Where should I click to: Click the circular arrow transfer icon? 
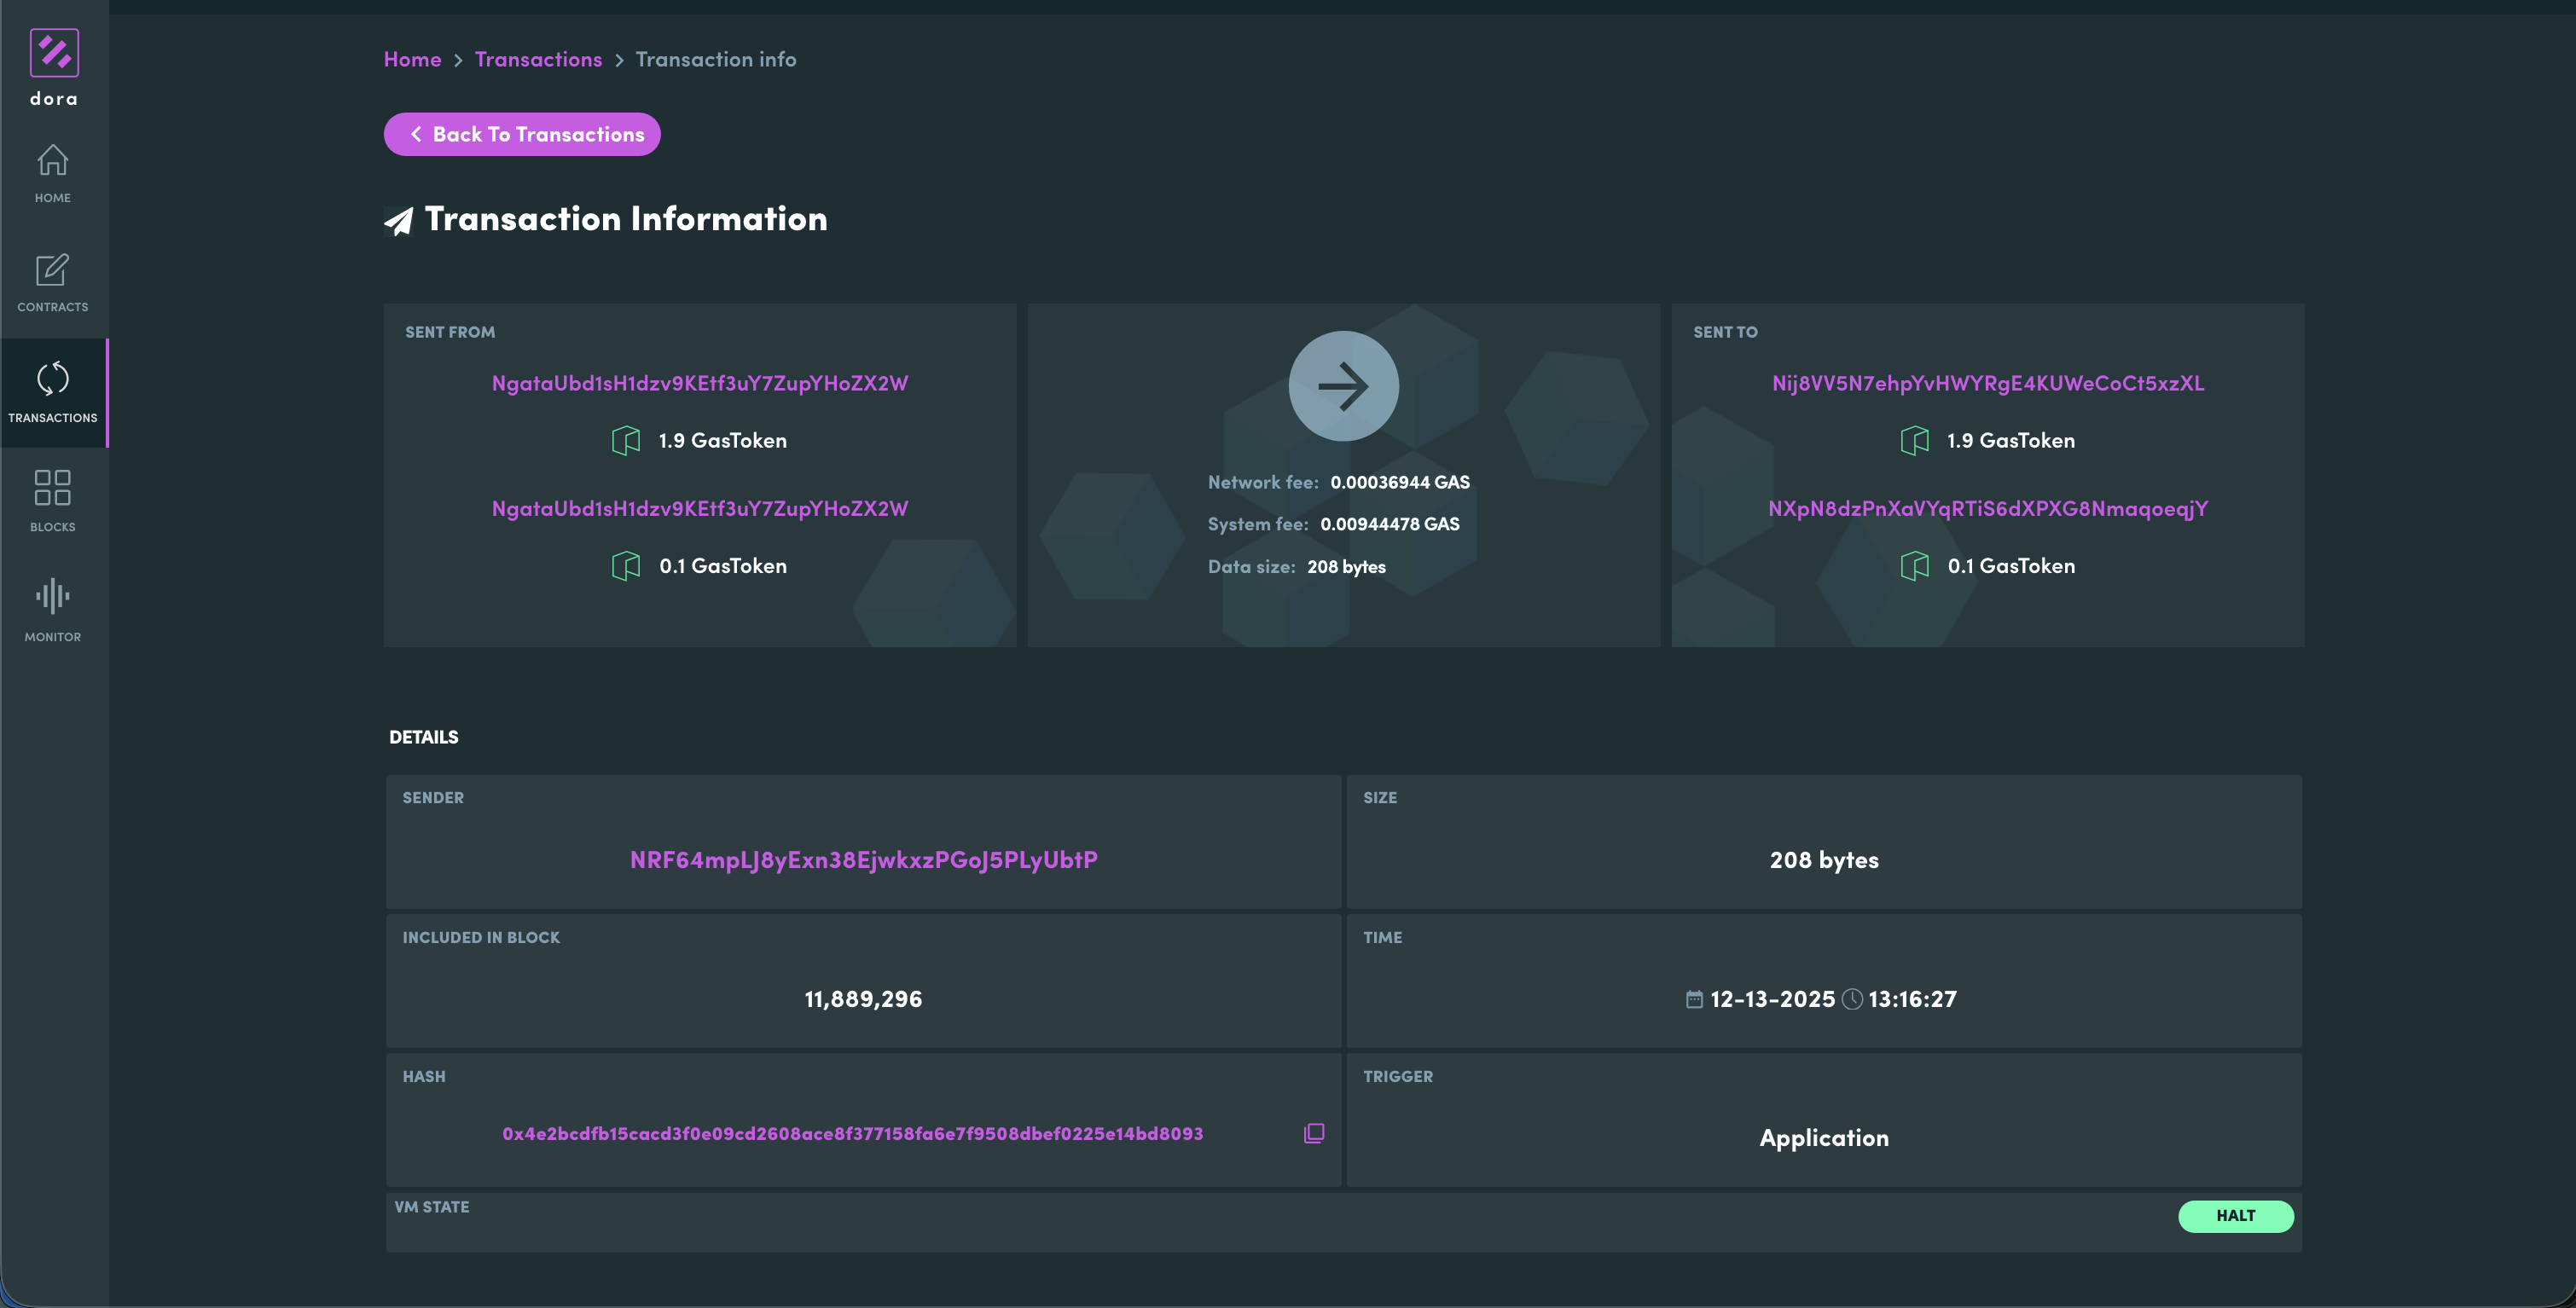(x=1343, y=386)
